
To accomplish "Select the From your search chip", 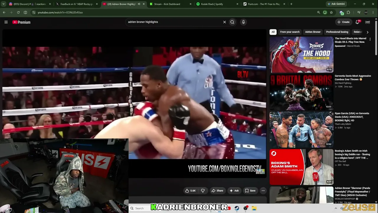I will [290, 32].
